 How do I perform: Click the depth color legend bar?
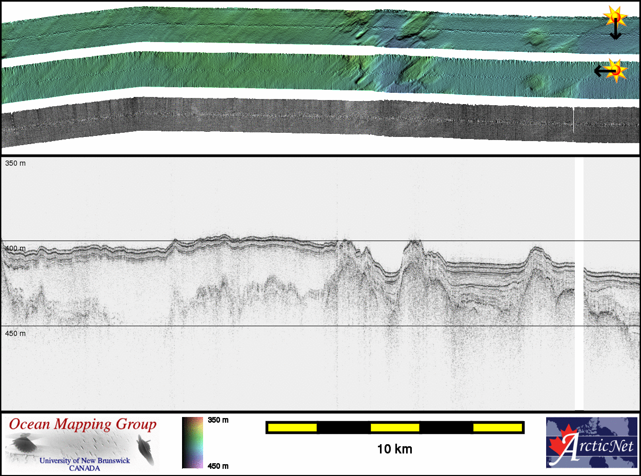point(192,443)
